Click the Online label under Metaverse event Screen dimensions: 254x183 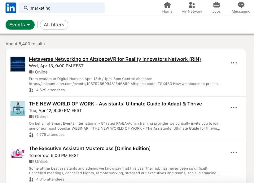point(41,72)
